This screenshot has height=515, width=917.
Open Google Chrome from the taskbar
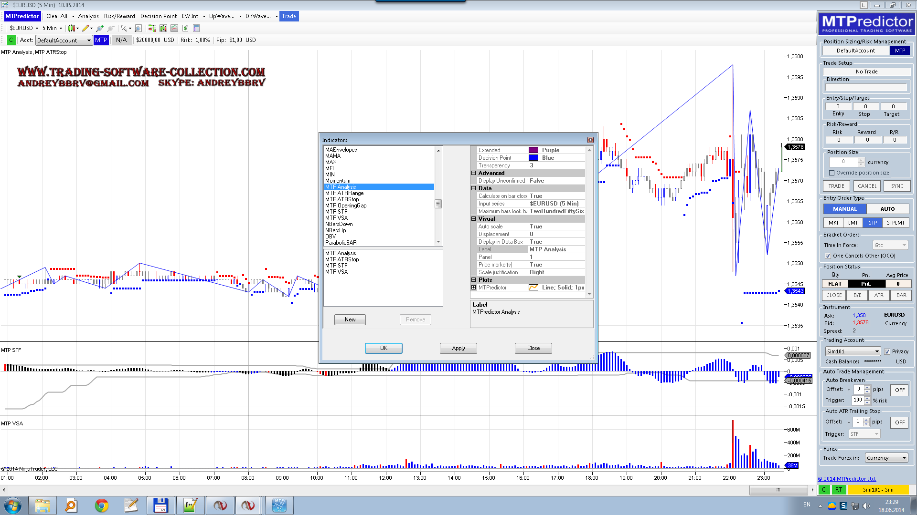pyautogui.click(x=101, y=505)
